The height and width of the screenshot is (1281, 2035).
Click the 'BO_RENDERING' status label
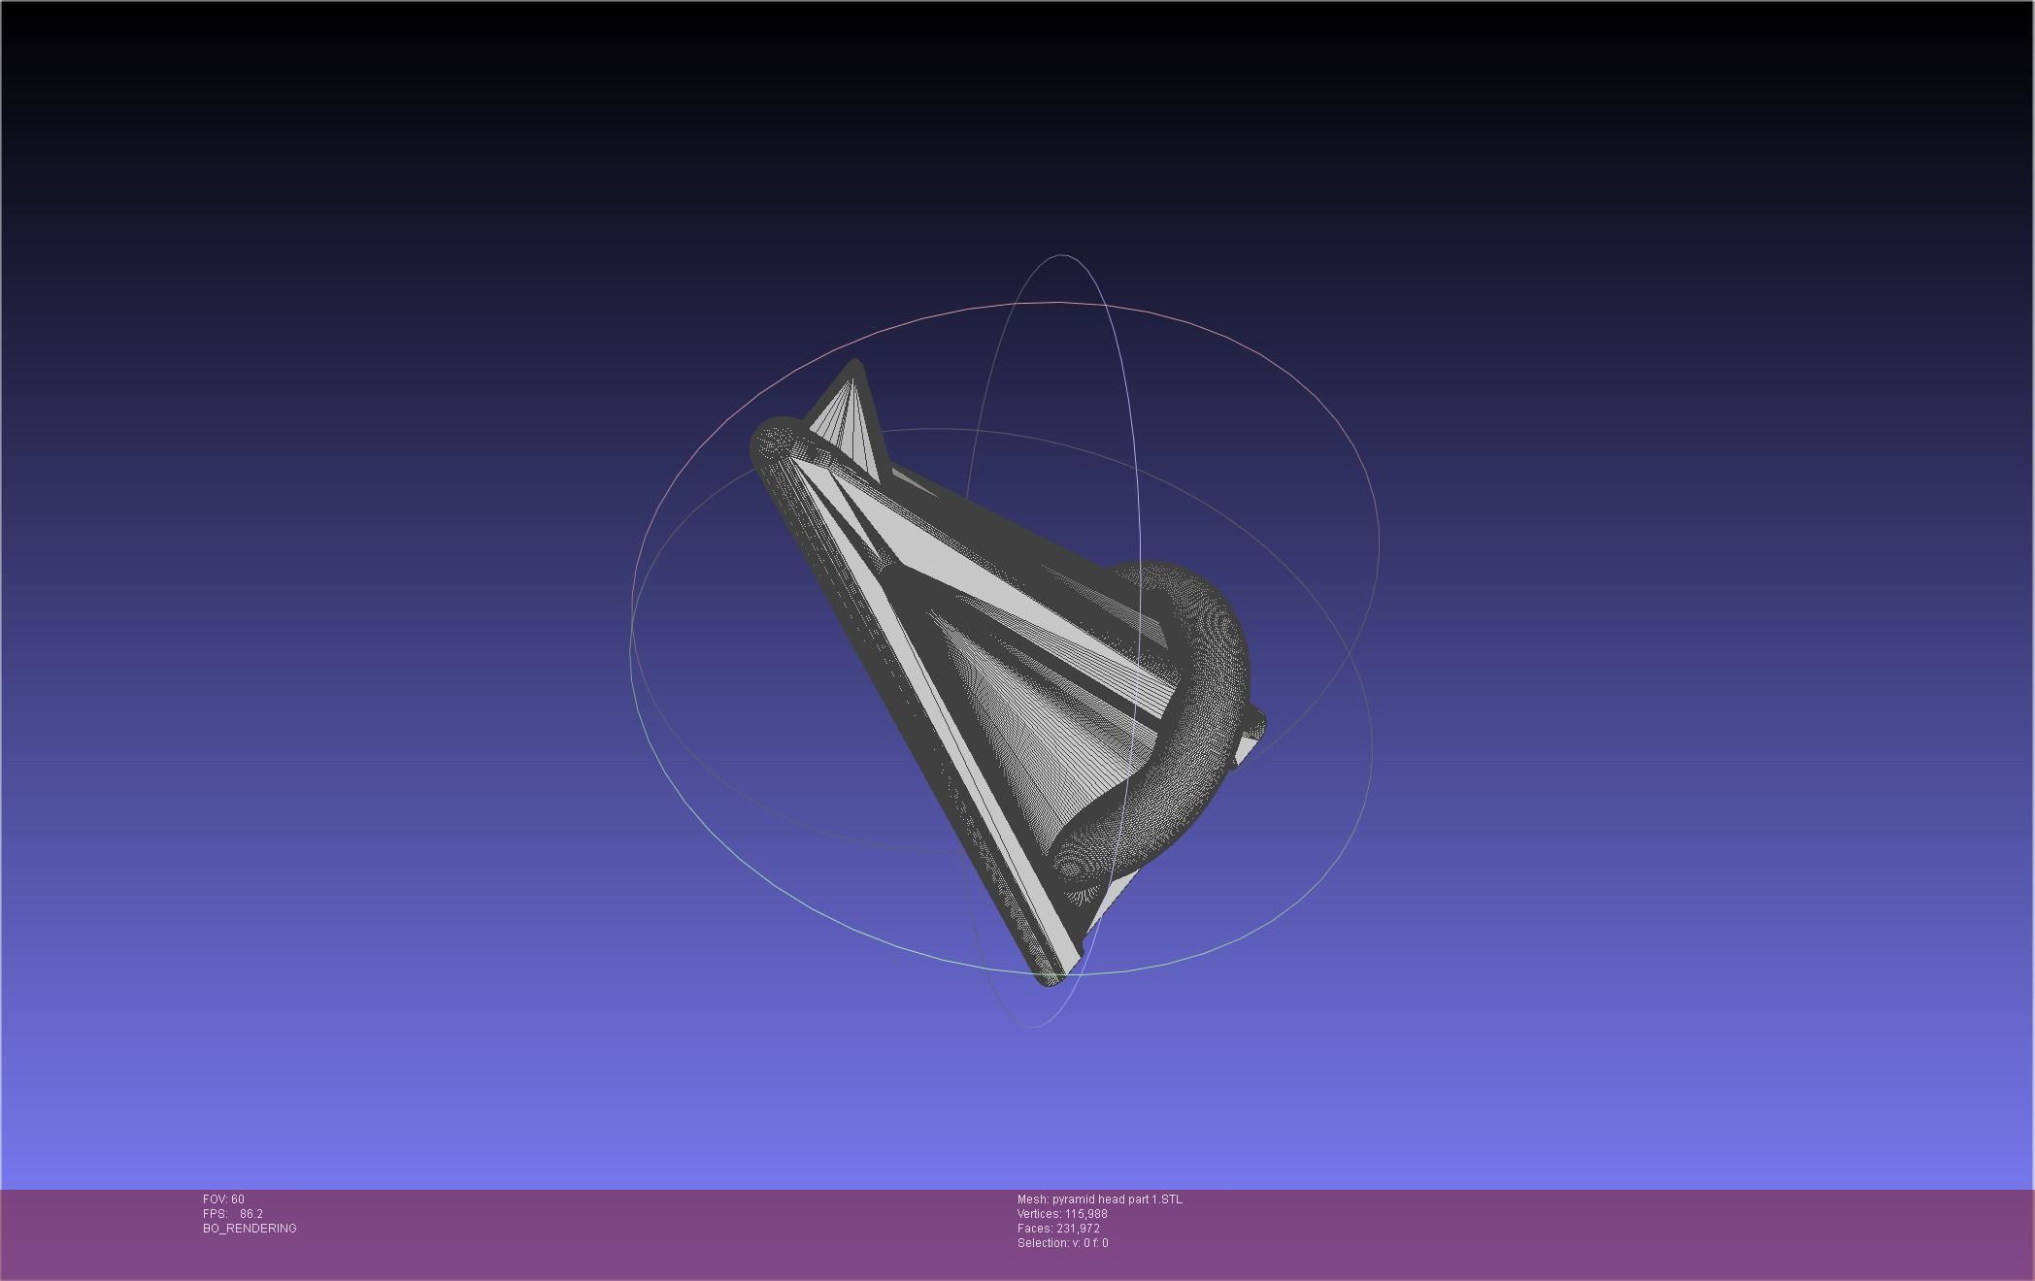(x=250, y=1229)
